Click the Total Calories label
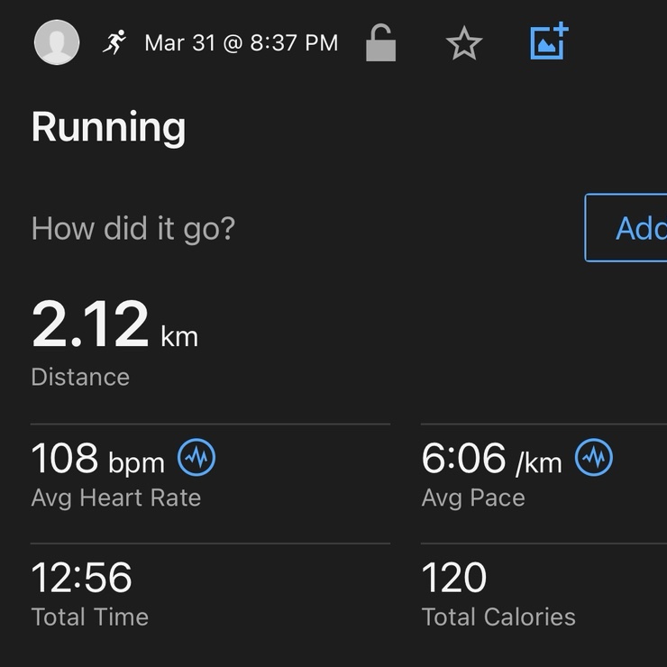The image size is (667, 667). click(498, 617)
